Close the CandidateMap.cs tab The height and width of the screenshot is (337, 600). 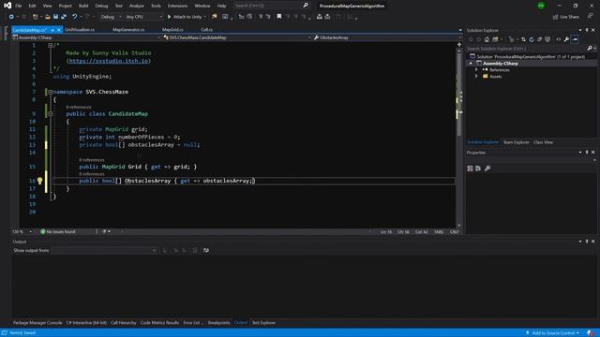(x=59, y=30)
